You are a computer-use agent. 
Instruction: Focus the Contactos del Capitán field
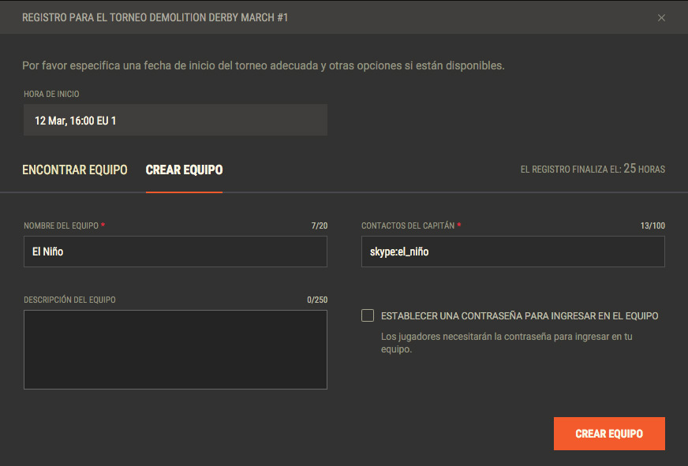(x=513, y=252)
